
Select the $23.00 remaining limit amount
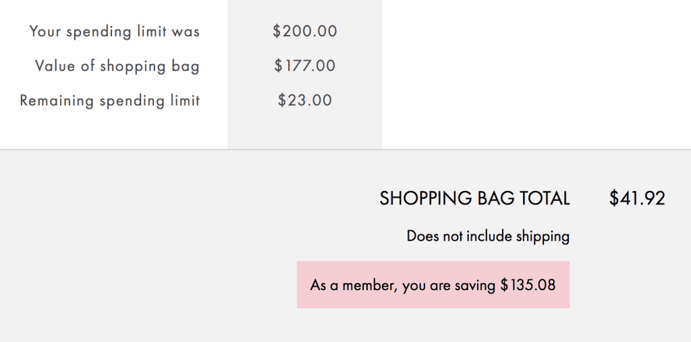tap(305, 101)
